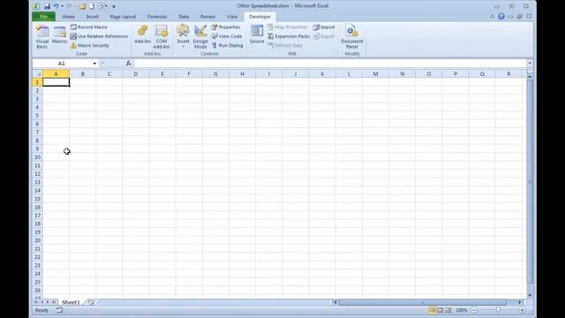Click horizontal scrollbar right arrow
565x318 pixels.
(x=520, y=302)
